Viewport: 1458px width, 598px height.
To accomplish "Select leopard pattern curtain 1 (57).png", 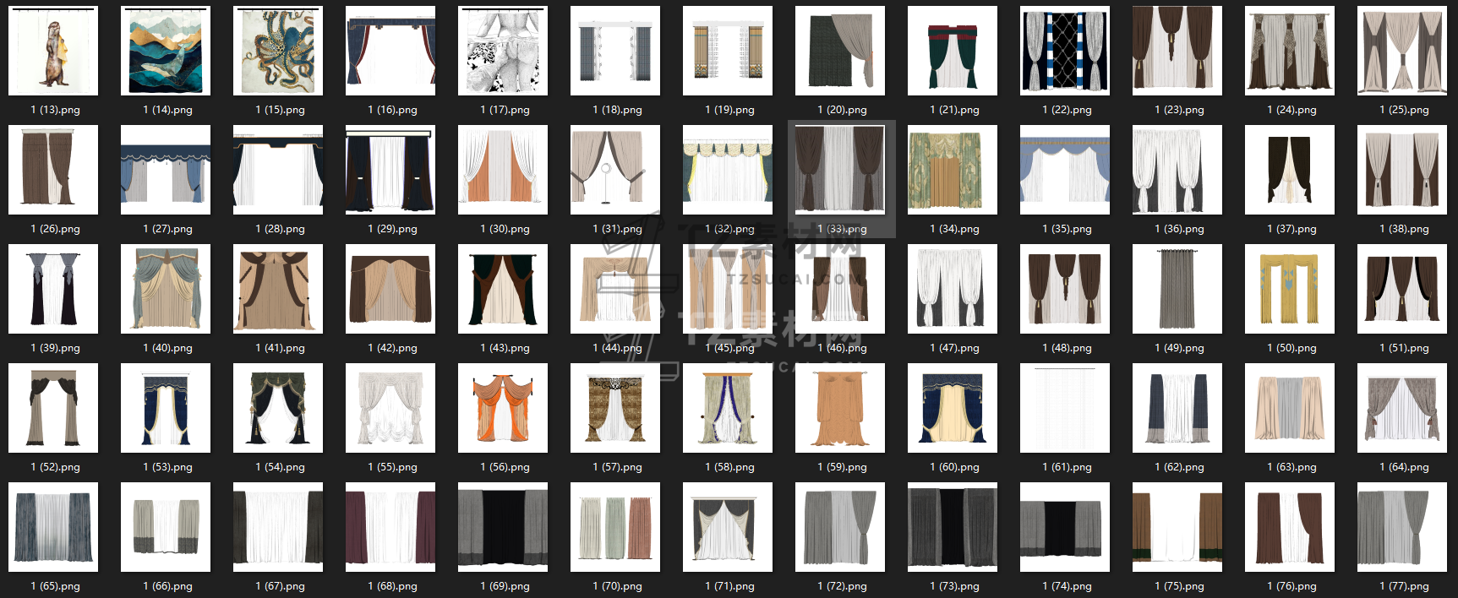I will (615, 408).
